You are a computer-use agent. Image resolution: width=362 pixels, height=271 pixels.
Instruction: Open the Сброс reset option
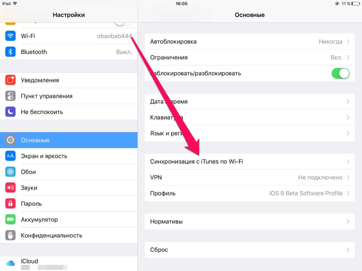(250, 250)
